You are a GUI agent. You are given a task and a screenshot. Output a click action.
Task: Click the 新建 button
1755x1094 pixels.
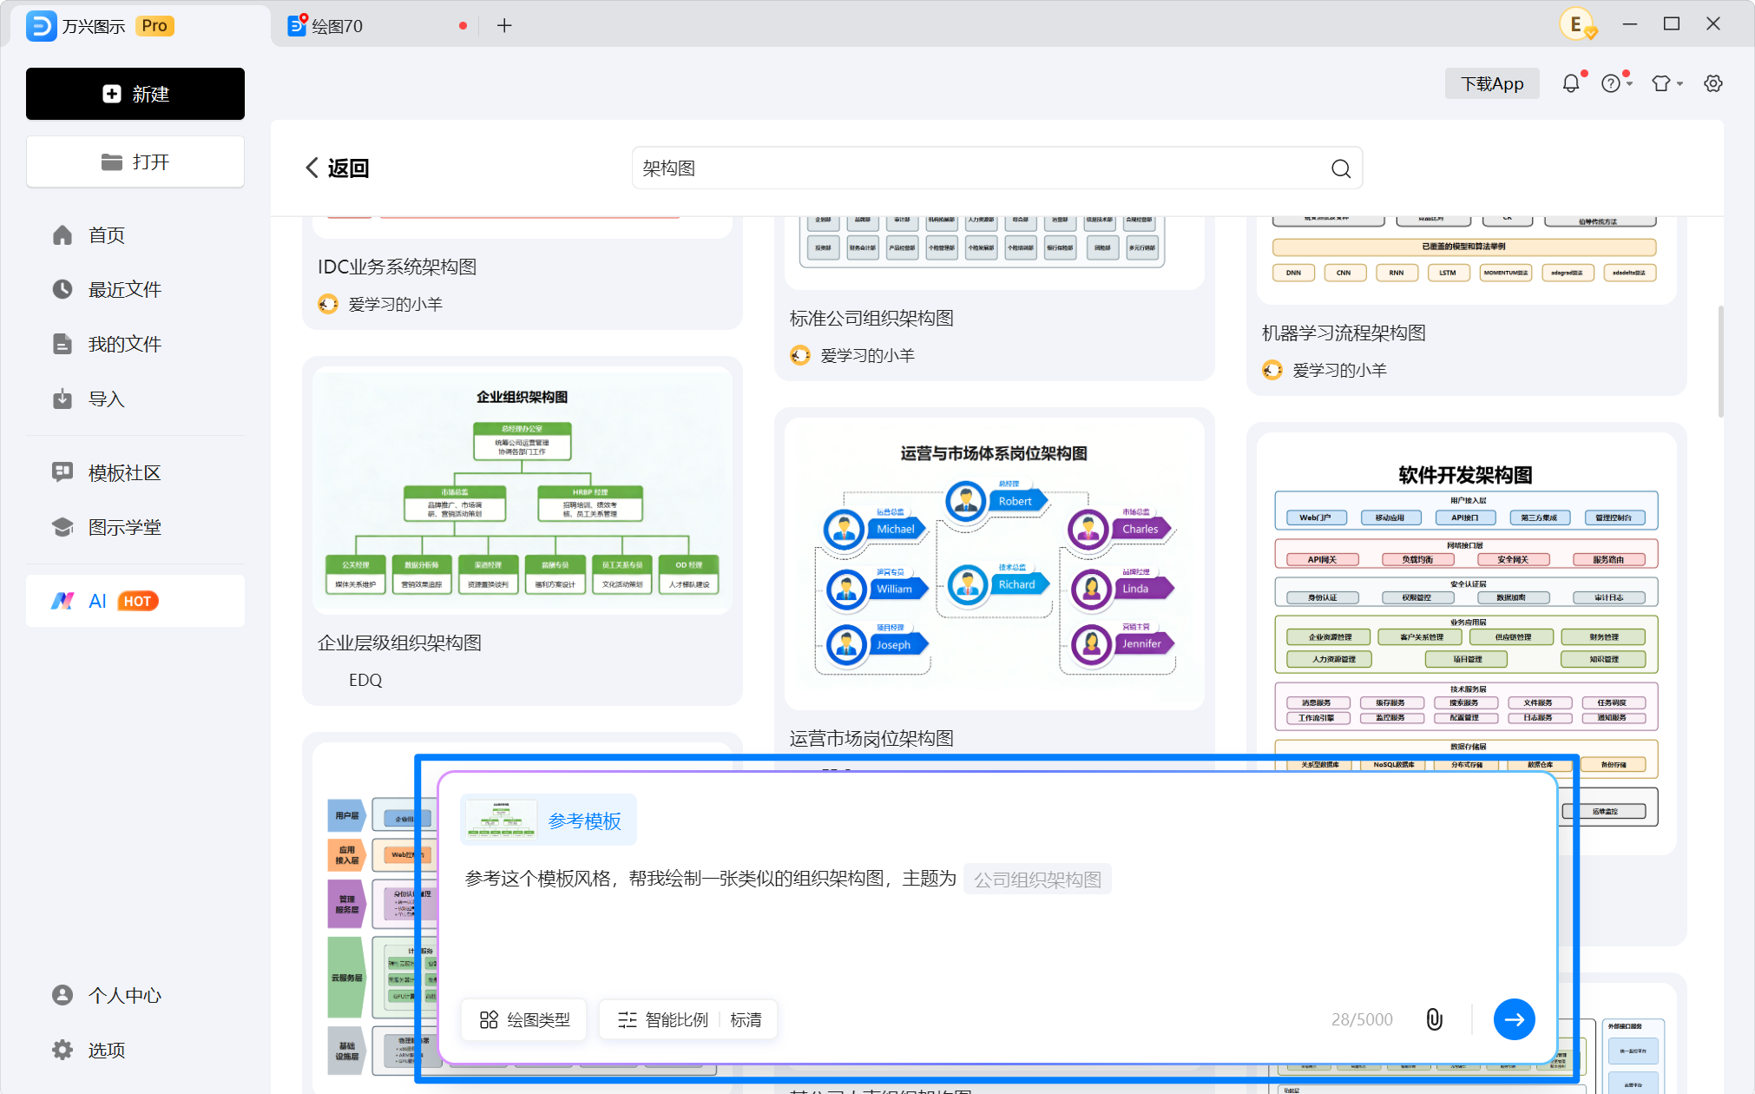pos(135,94)
